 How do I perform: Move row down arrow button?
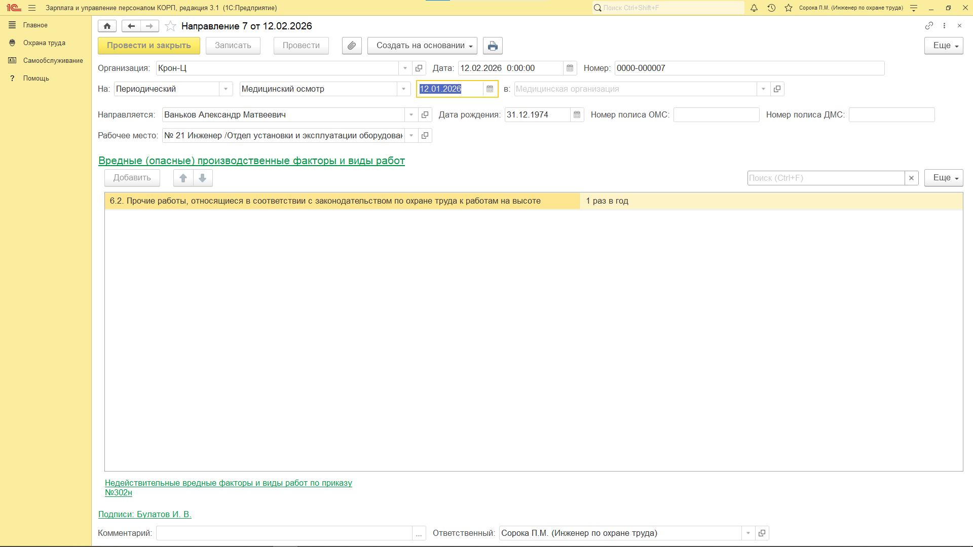click(x=202, y=178)
